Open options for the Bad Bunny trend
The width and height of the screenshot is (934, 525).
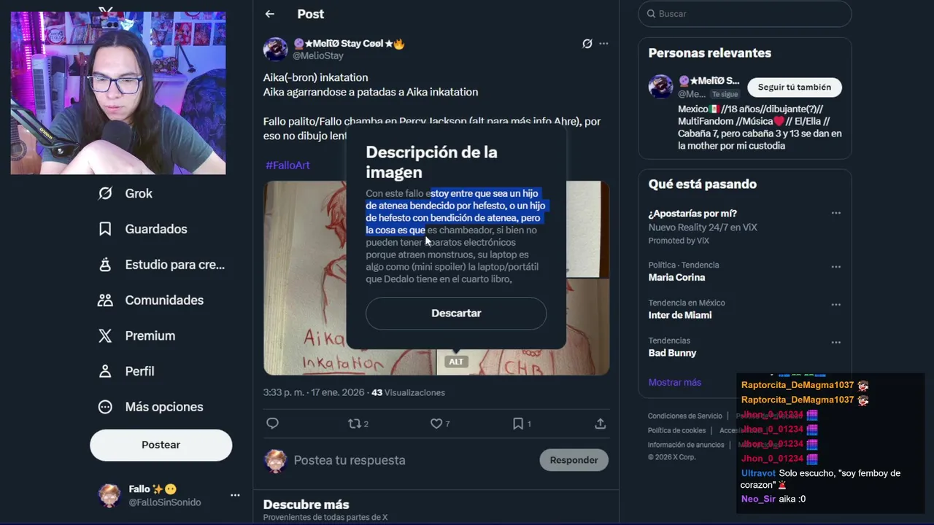836,342
